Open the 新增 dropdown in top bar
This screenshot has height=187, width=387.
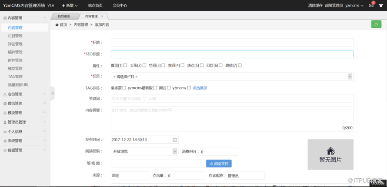point(70,5)
